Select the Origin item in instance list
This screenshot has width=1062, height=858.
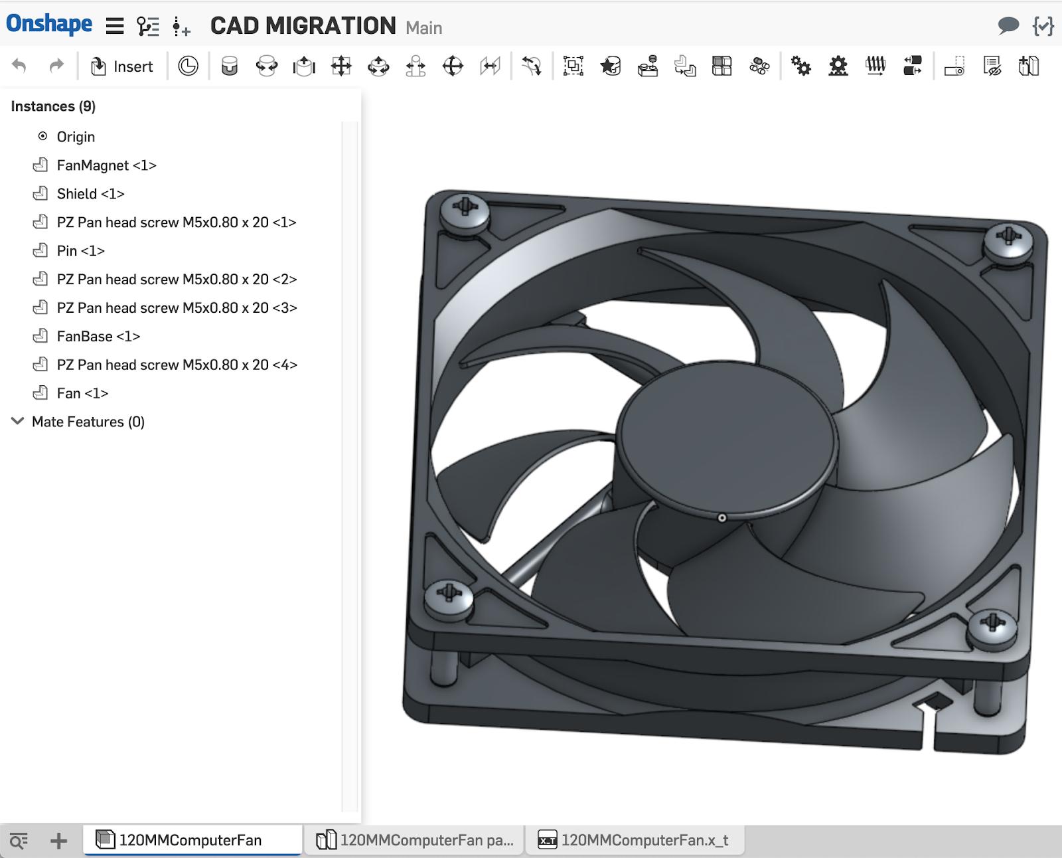76,137
